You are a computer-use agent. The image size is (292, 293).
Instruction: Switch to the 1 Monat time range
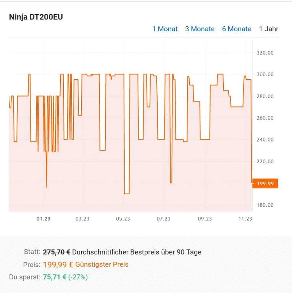click(165, 29)
